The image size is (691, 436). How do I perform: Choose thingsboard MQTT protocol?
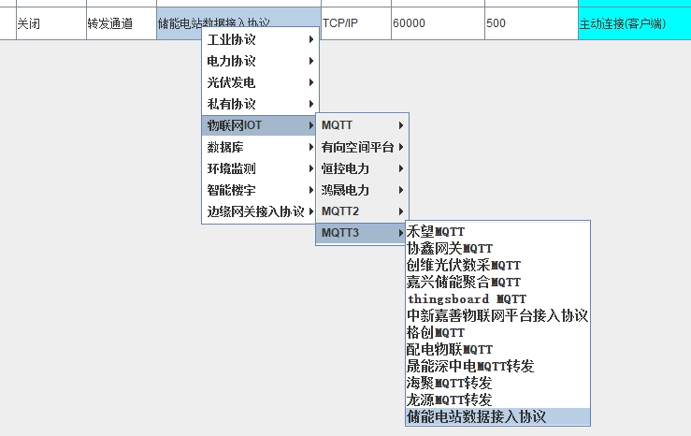(498, 298)
